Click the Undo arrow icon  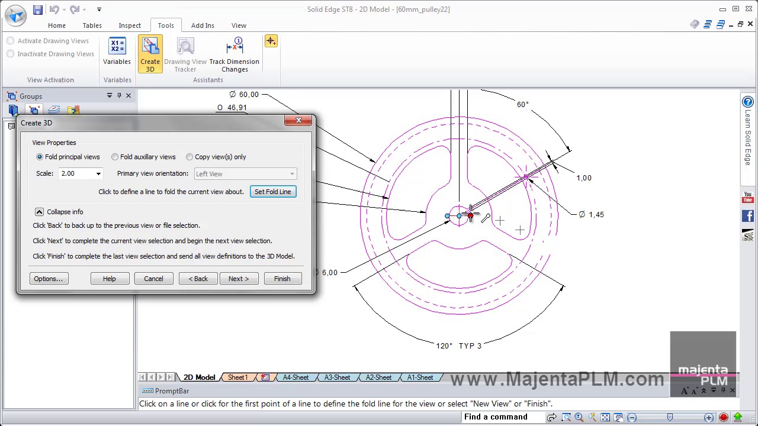[54, 9]
